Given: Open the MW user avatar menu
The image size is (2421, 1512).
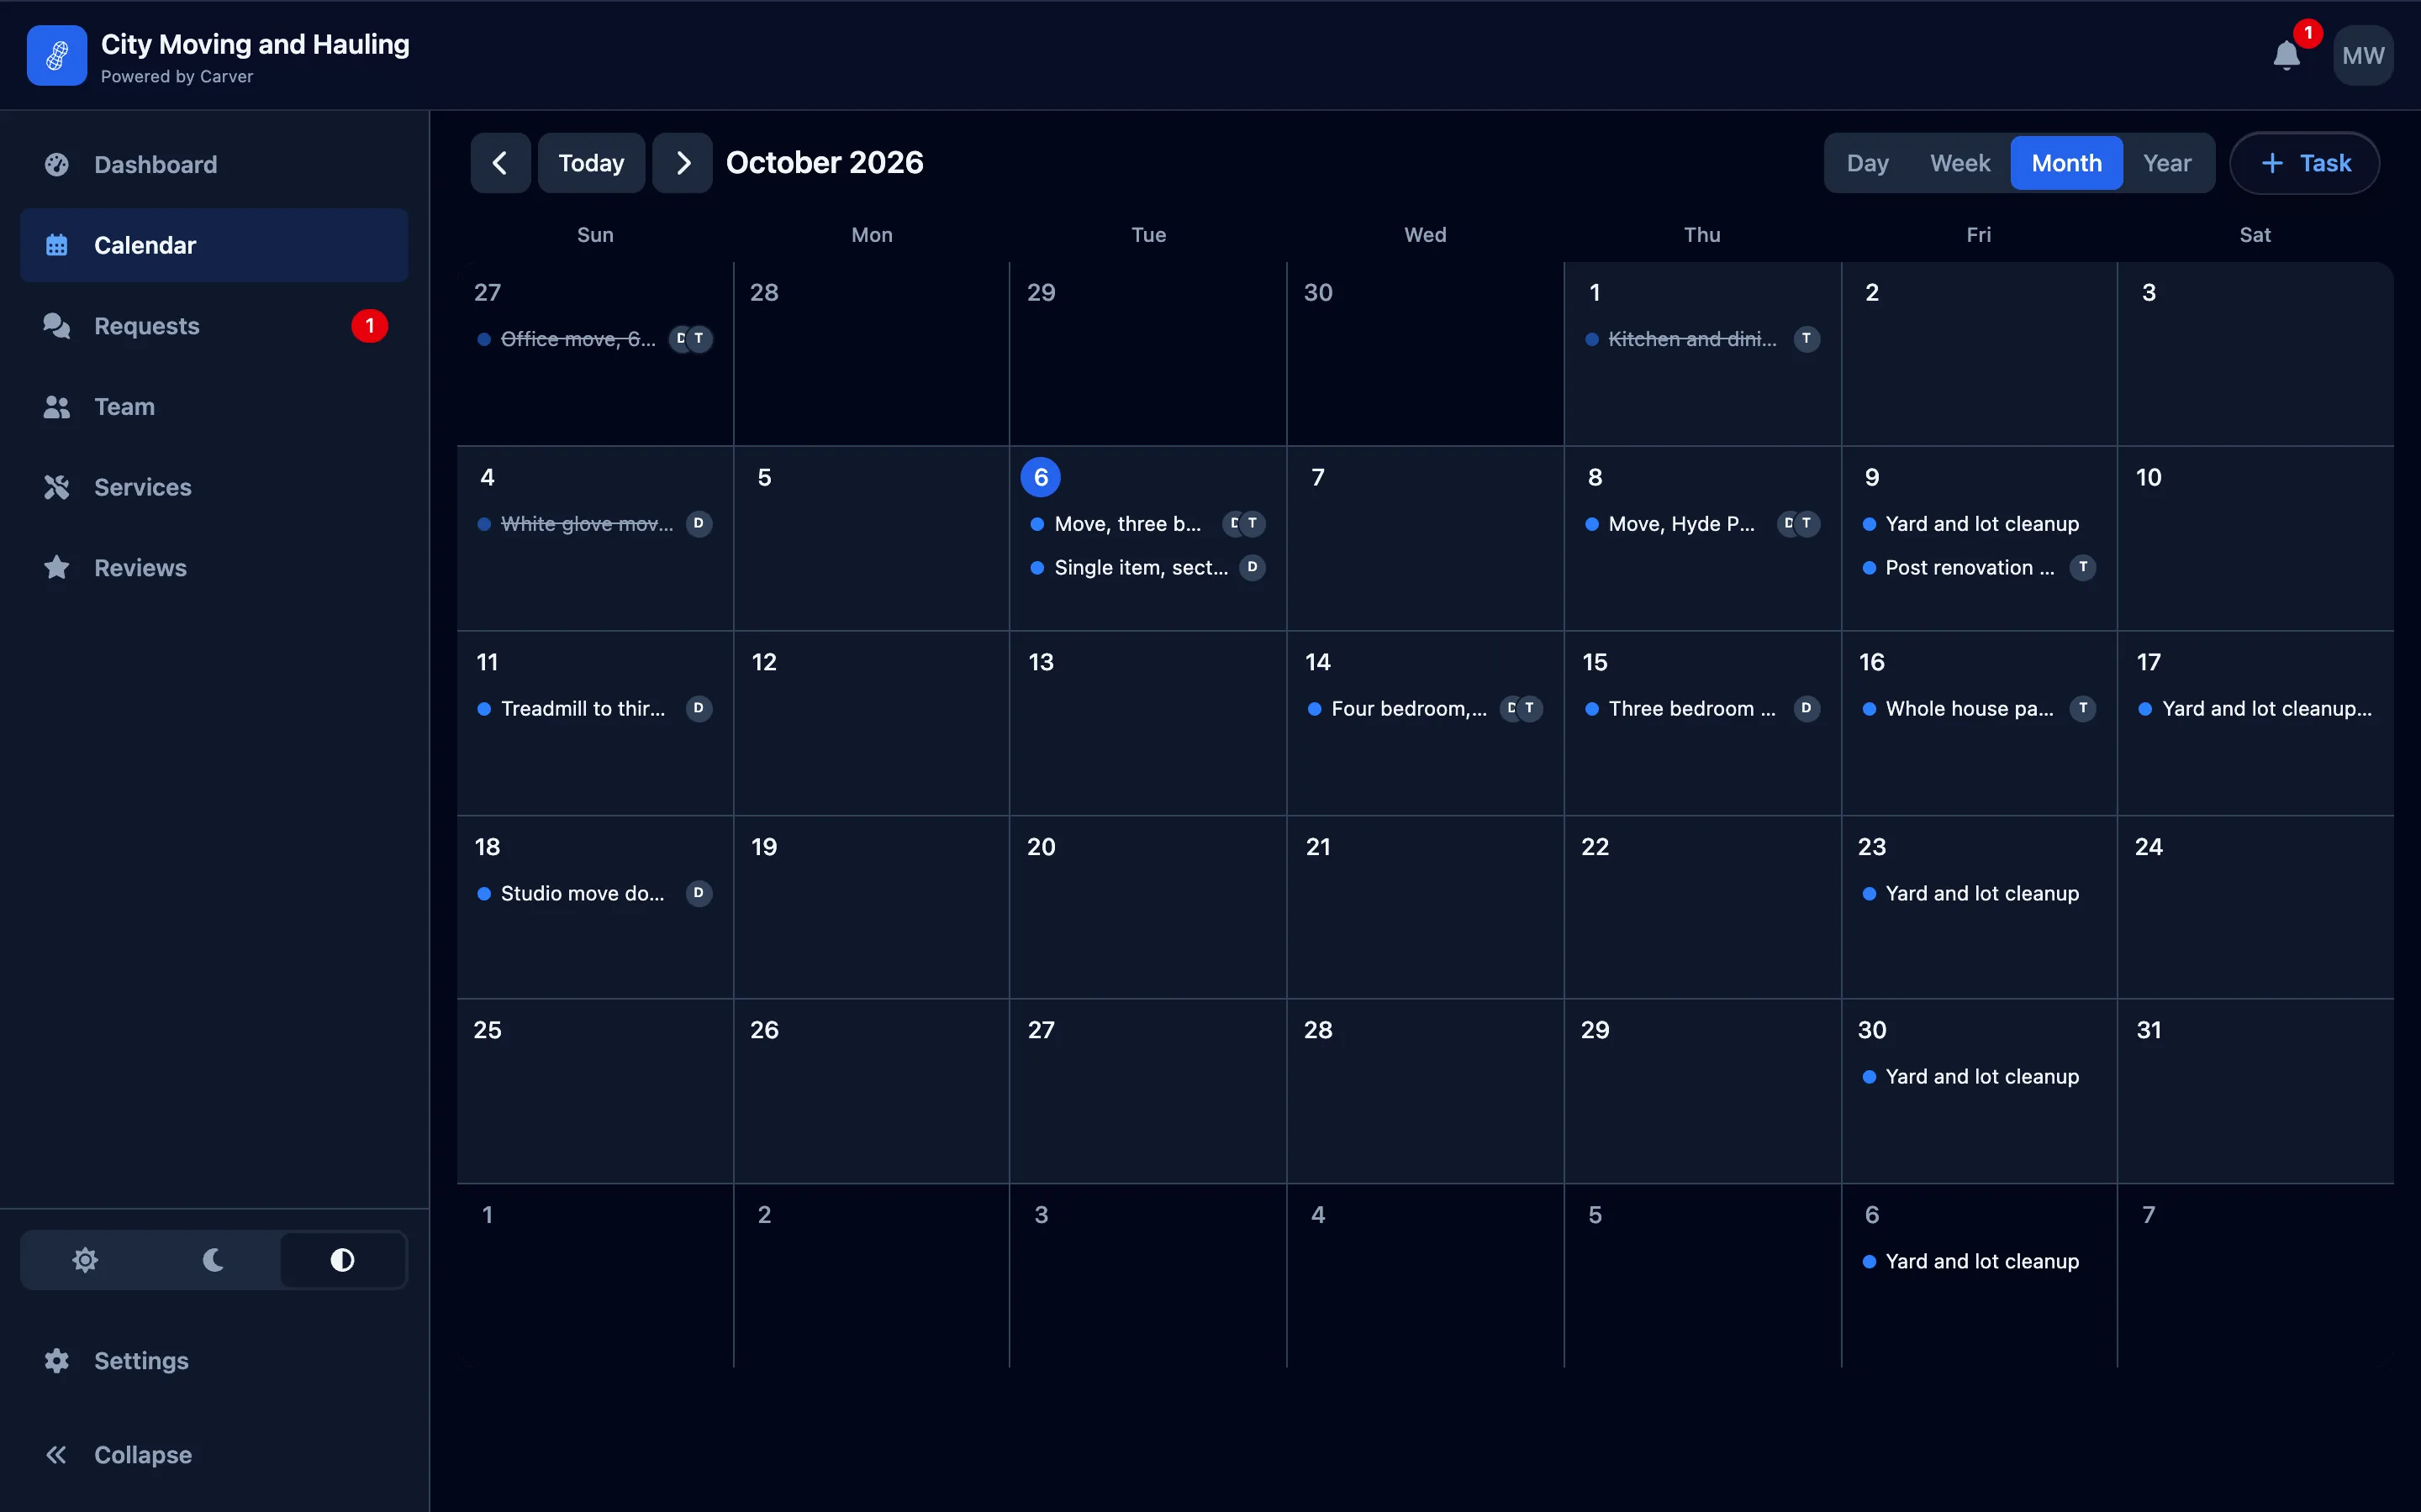Looking at the screenshot, I should coord(2363,56).
